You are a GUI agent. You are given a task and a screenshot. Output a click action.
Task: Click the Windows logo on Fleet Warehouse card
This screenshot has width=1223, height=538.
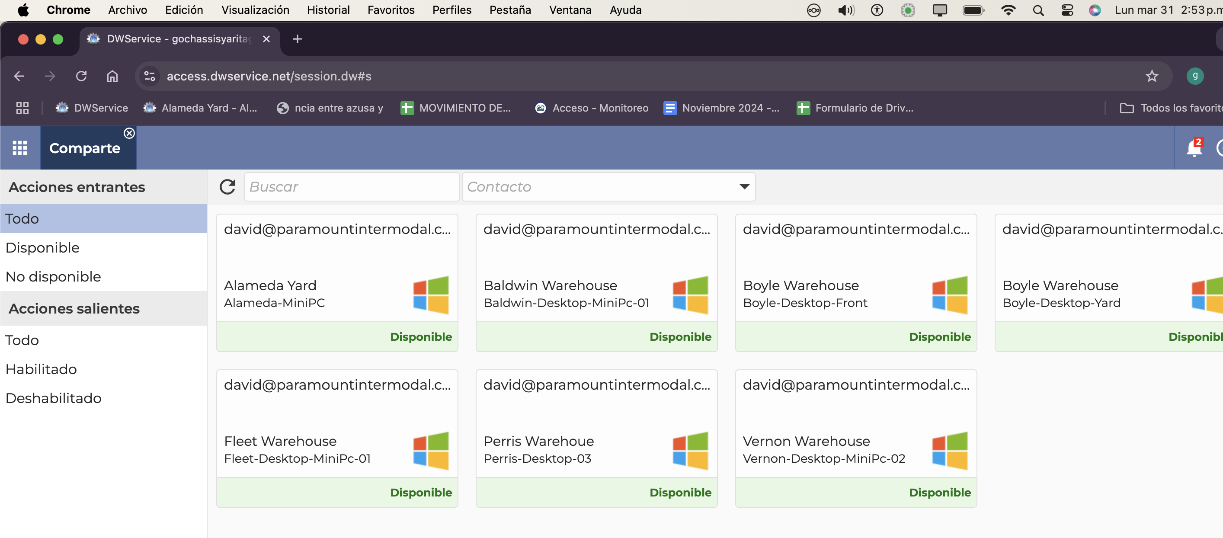tap(431, 451)
